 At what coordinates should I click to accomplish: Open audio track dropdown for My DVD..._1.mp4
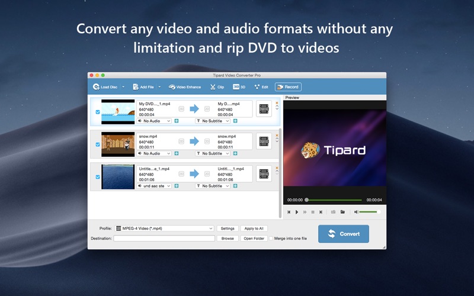[154, 121]
